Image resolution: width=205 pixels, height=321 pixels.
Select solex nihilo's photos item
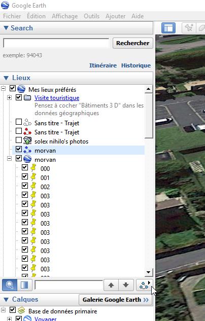pos(61,141)
